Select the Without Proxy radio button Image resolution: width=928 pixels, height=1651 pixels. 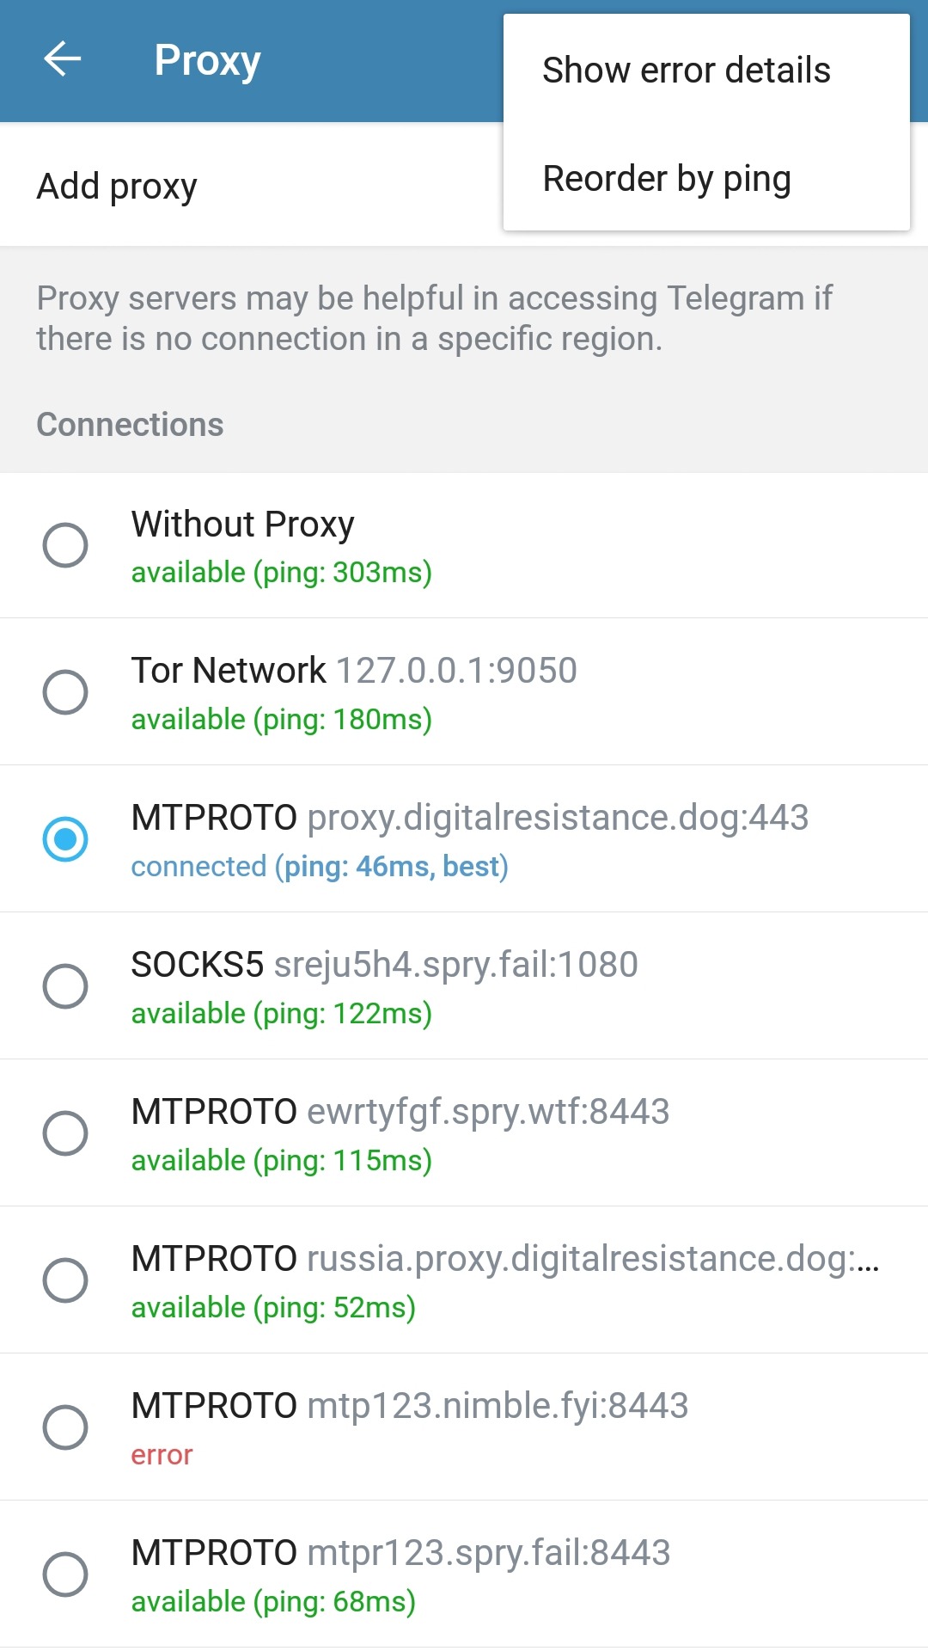pos(65,545)
